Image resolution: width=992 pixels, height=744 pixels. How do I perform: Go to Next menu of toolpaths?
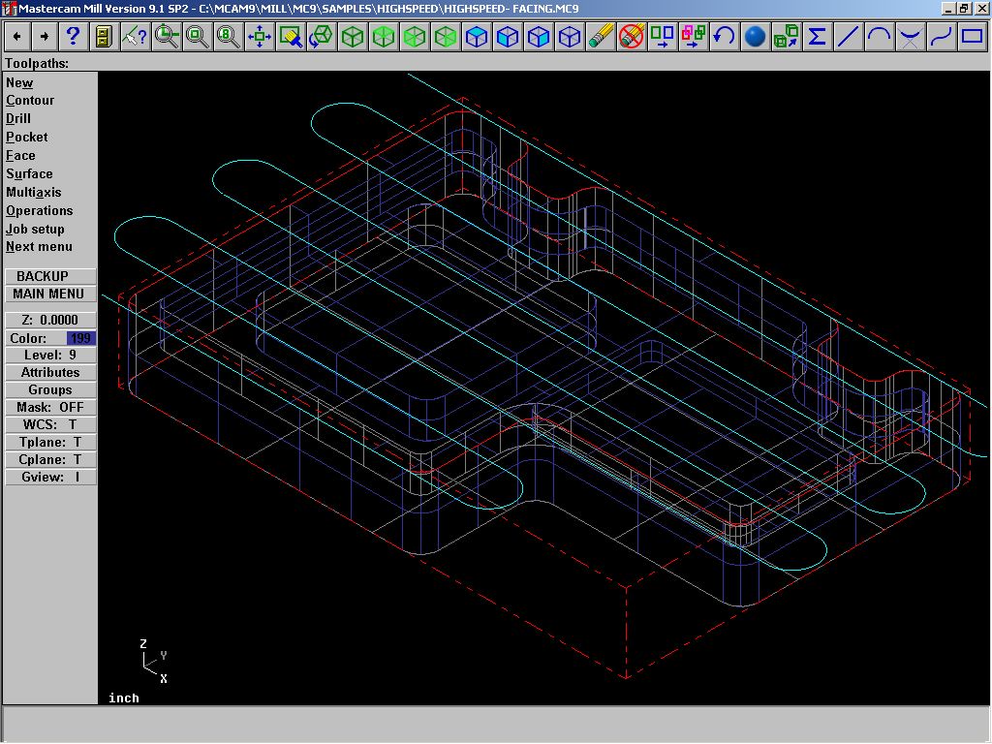[x=39, y=247]
